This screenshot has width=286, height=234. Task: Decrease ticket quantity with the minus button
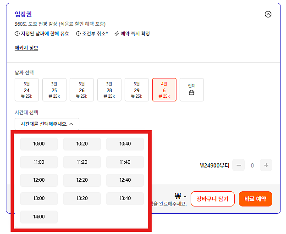pos(239,165)
